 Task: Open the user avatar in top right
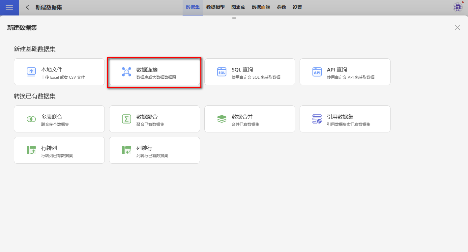(458, 7)
